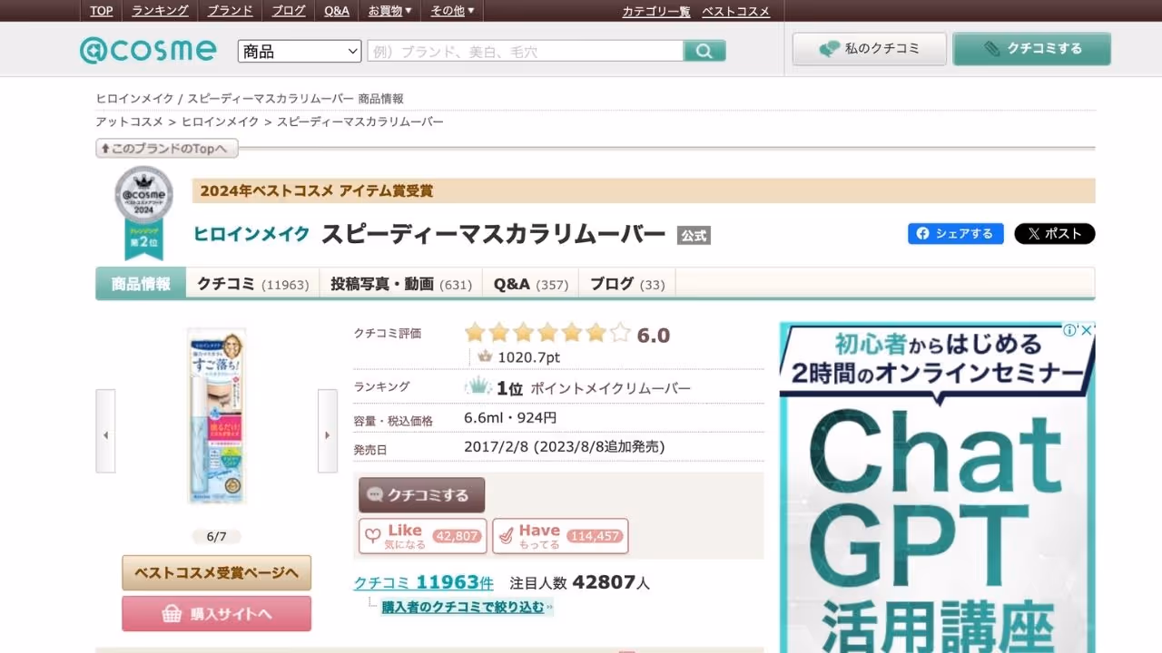Image resolution: width=1162 pixels, height=653 pixels.
Task: Click このブランドのTopへ button
Action: click(x=167, y=148)
